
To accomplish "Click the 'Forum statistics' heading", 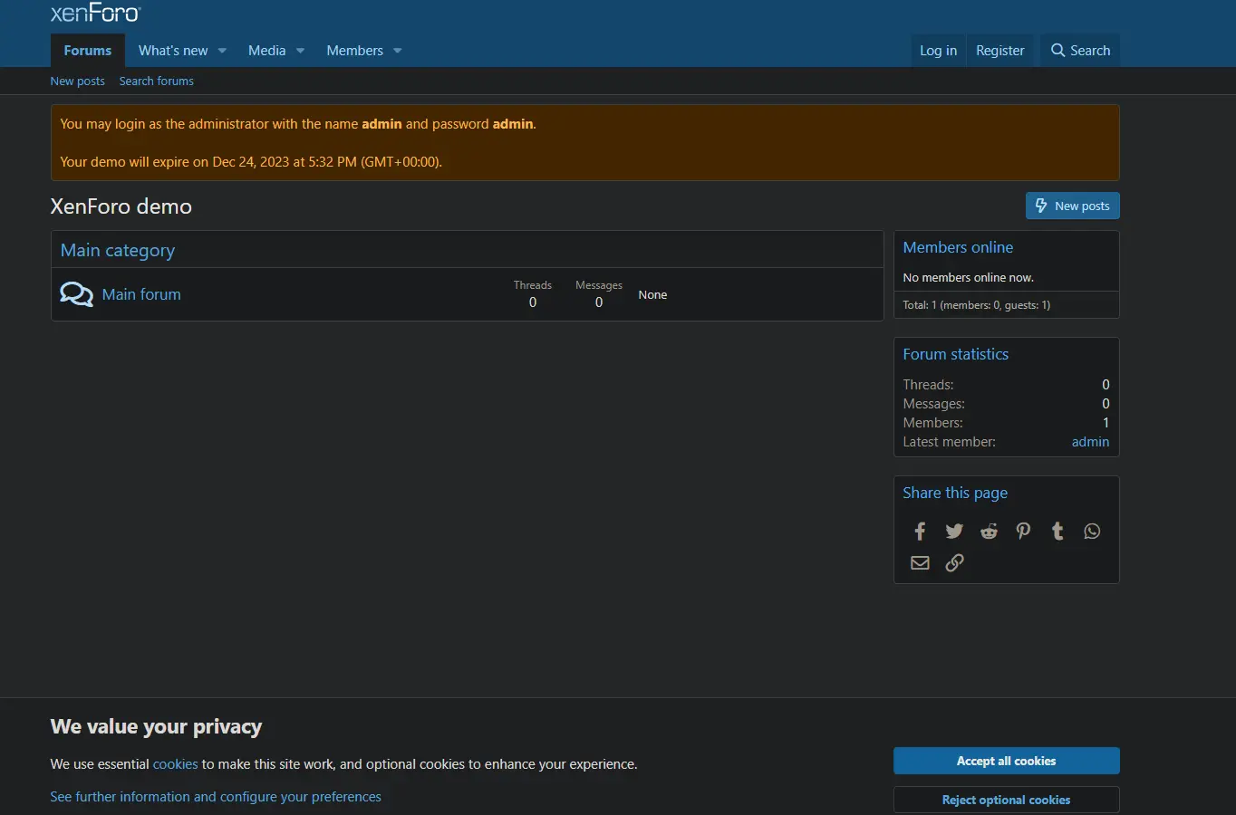I will 955,354.
